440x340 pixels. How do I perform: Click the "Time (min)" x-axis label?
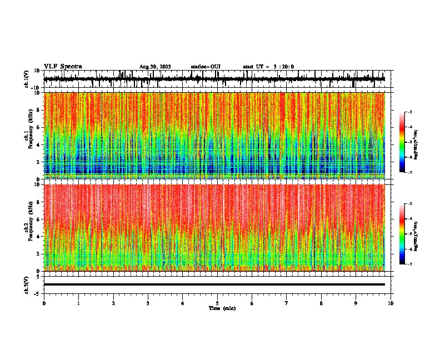tap(222, 308)
